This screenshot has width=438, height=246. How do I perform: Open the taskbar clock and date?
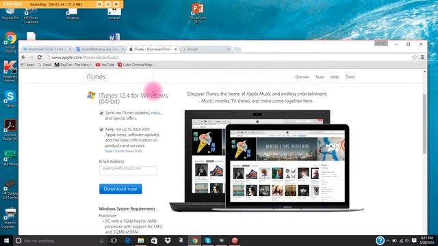point(427,241)
